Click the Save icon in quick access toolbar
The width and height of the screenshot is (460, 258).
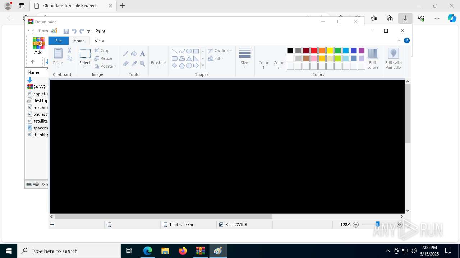coord(66,31)
